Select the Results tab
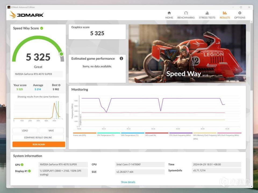 pyautogui.click(x=225, y=15)
